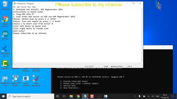Click the Cortana circle on the taskbar

click(x=58, y=96)
